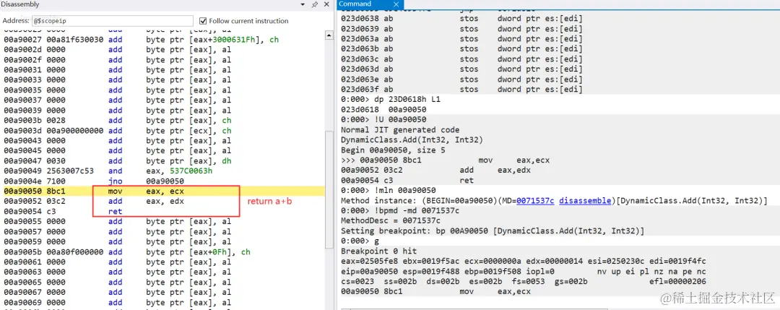Select Disassembly row 00a90047 add byte ptr [eax], dh
Screen dimensions: 780x310
tap(164, 160)
